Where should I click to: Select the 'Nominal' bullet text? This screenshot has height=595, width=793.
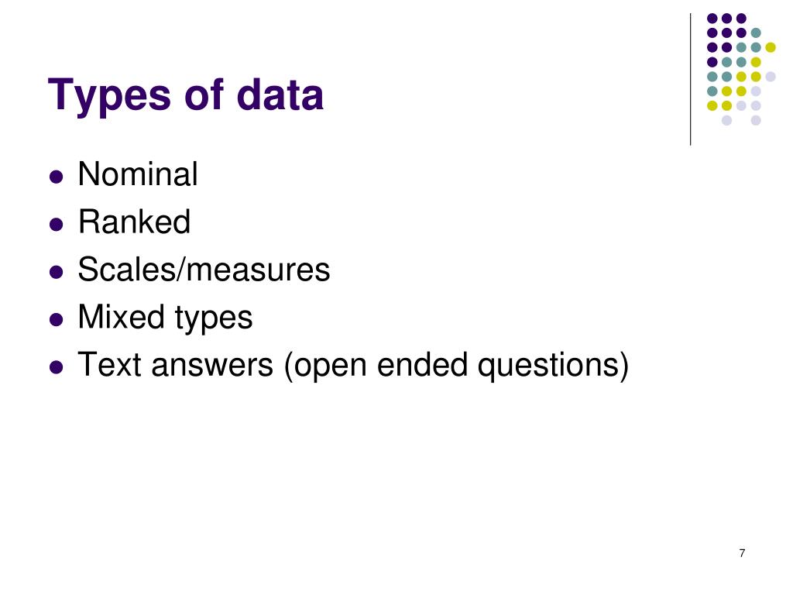coord(138,174)
